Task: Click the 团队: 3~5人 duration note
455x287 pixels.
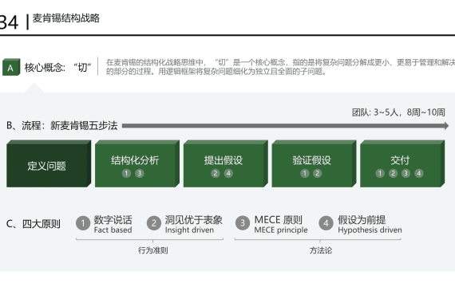Action: point(398,112)
